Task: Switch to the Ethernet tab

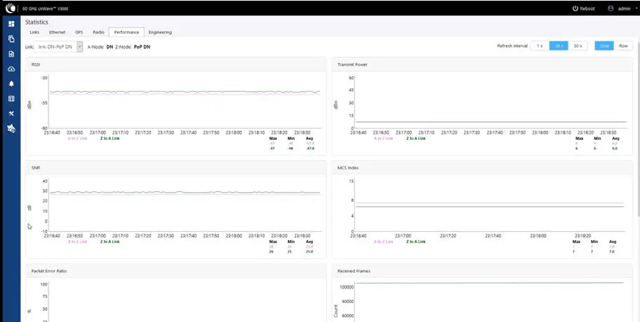Action: tap(57, 32)
